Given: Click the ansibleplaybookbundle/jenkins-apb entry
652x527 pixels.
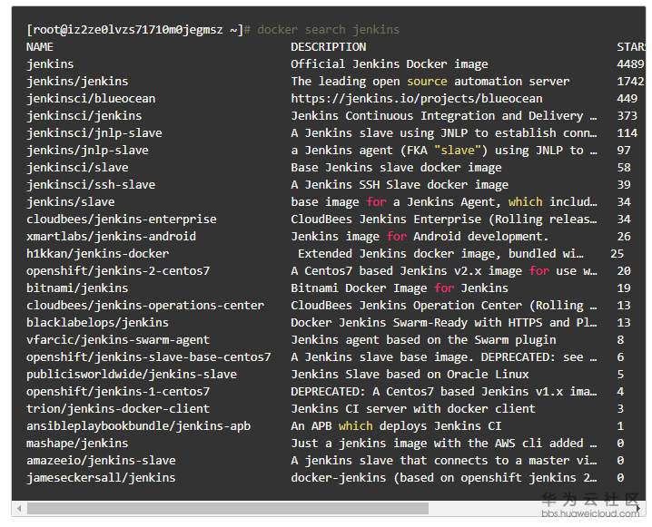Looking at the screenshot, I should (138, 425).
